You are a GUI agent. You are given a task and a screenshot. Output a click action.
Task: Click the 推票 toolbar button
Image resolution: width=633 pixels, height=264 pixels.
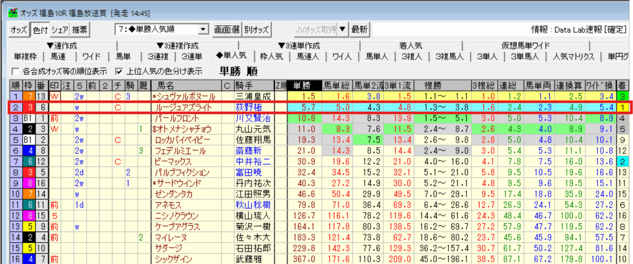point(80,30)
